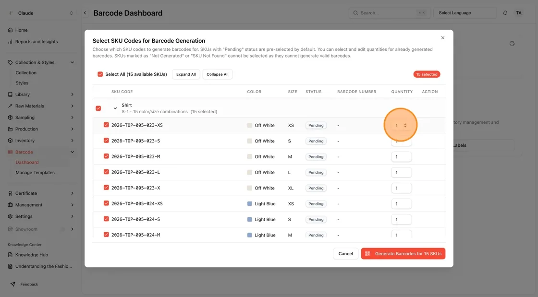Screen dimensions: 538x297
Task: Click Generate Barcodes for 15 SKUs
Action: 403,254
